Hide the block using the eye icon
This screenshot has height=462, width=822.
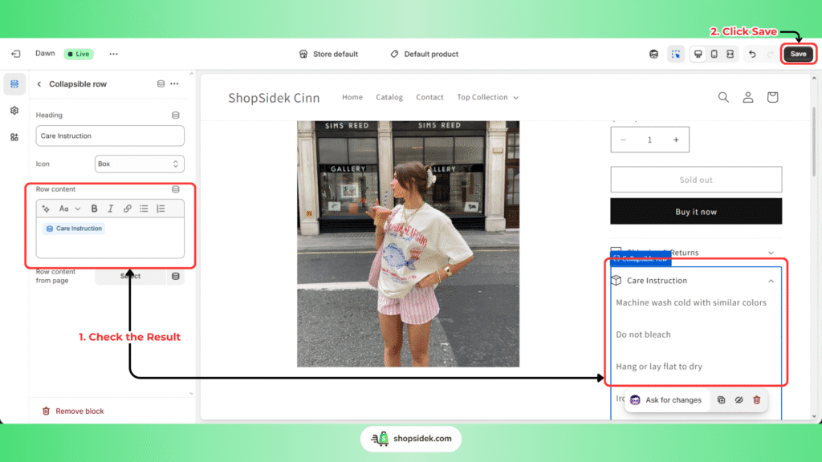pos(739,400)
